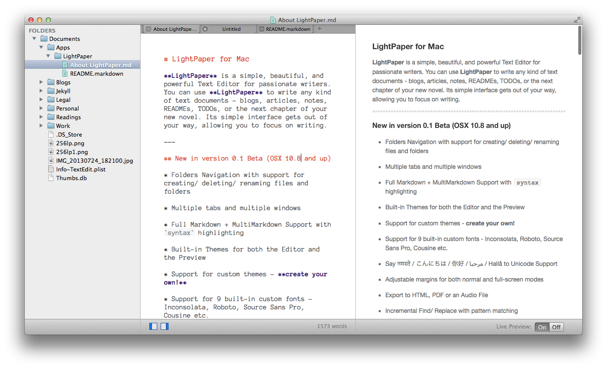Expand the Blogs folder
Screen dimensions: 607x369
click(41, 82)
